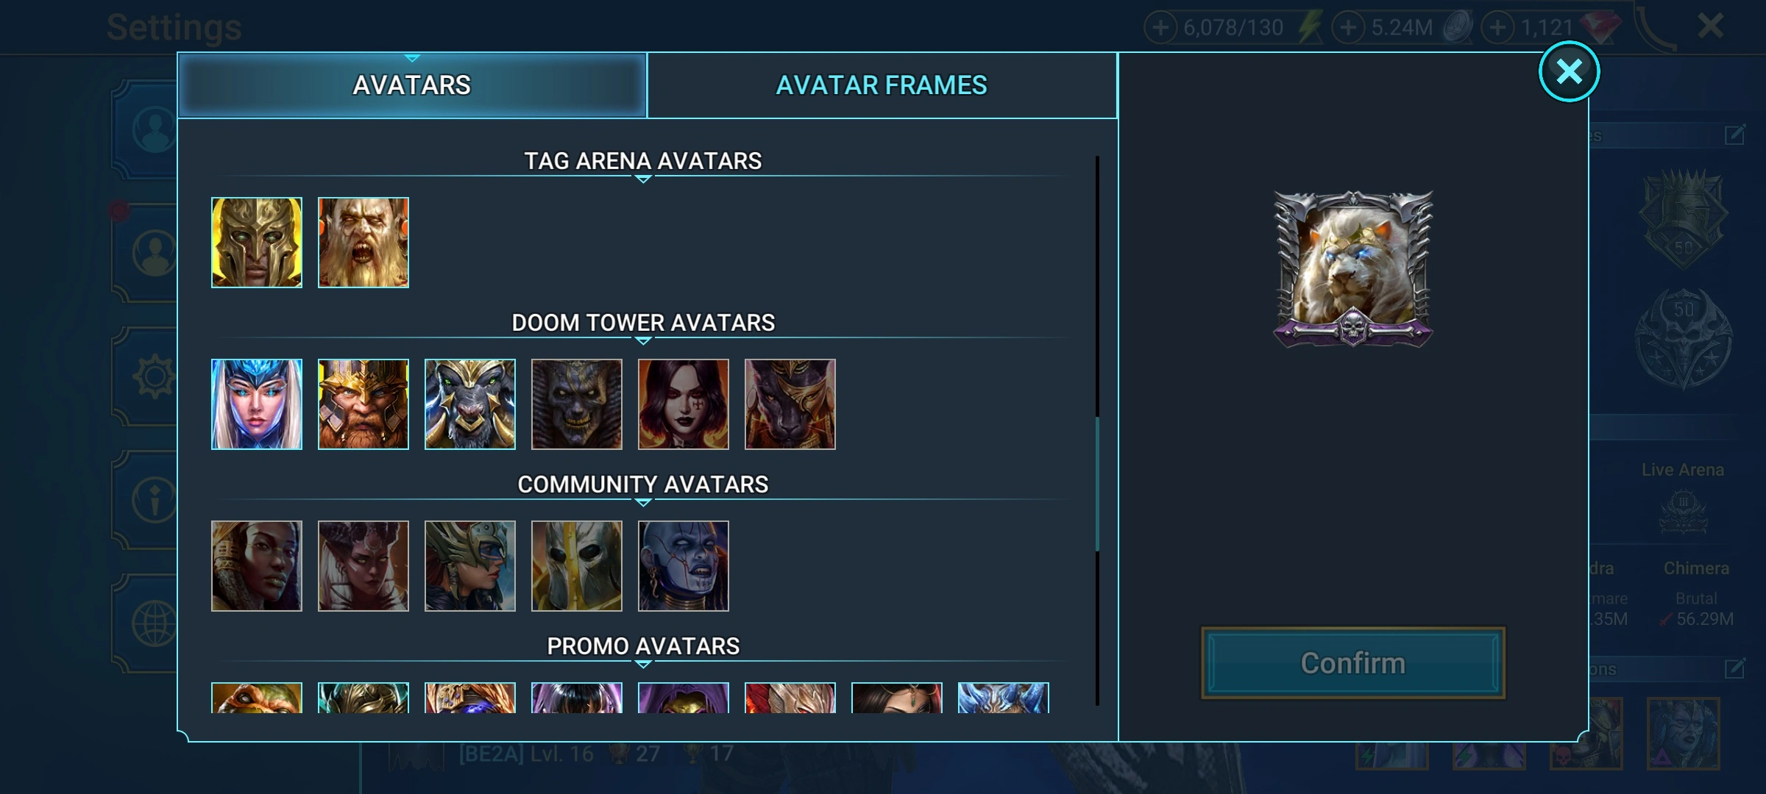The width and height of the screenshot is (1766, 794).
Task: Open the globe language sidebar icon
Action: click(x=153, y=623)
